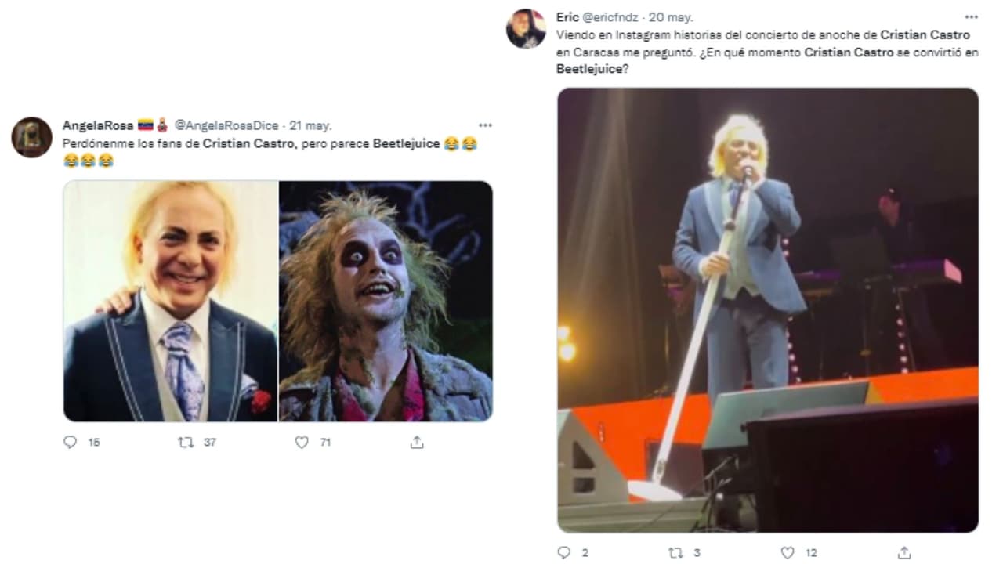Retweet Eric's tweet about the Caracas concert
Screen dimensions: 1003x564
coord(675,553)
